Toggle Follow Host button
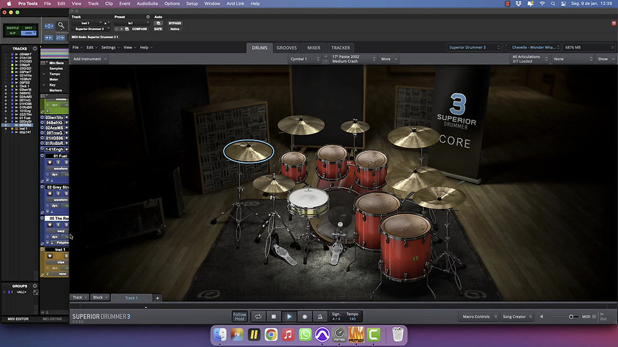 pos(240,316)
